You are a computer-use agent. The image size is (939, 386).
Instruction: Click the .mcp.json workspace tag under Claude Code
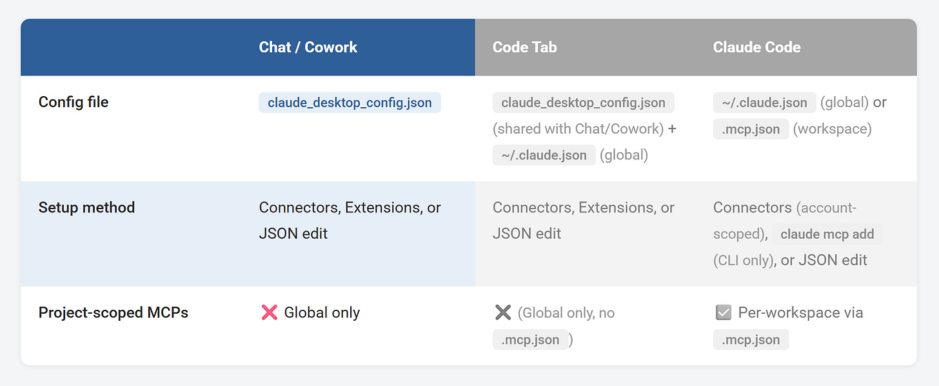click(x=750, y=128)
